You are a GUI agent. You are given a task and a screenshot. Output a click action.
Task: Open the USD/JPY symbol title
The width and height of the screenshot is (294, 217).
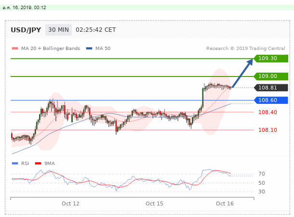pyautogui.click(x=26, y=29)
